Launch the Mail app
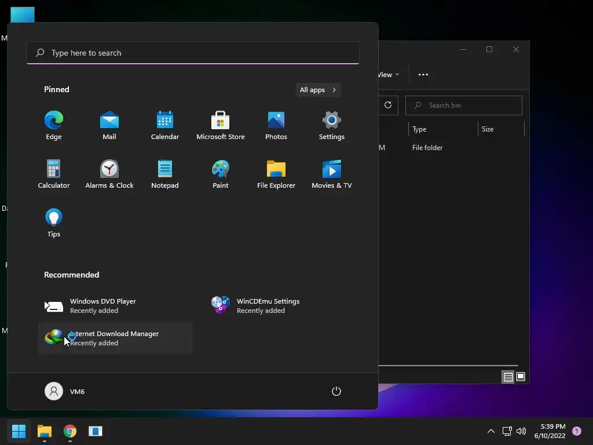 [109, 126]
